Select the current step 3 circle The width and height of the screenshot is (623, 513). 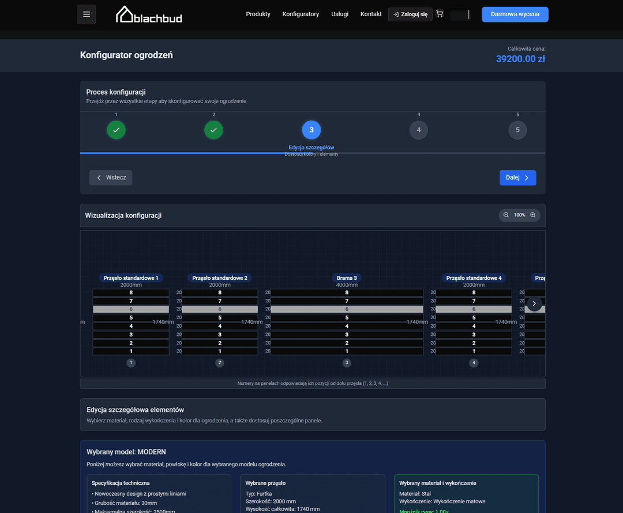311,130
